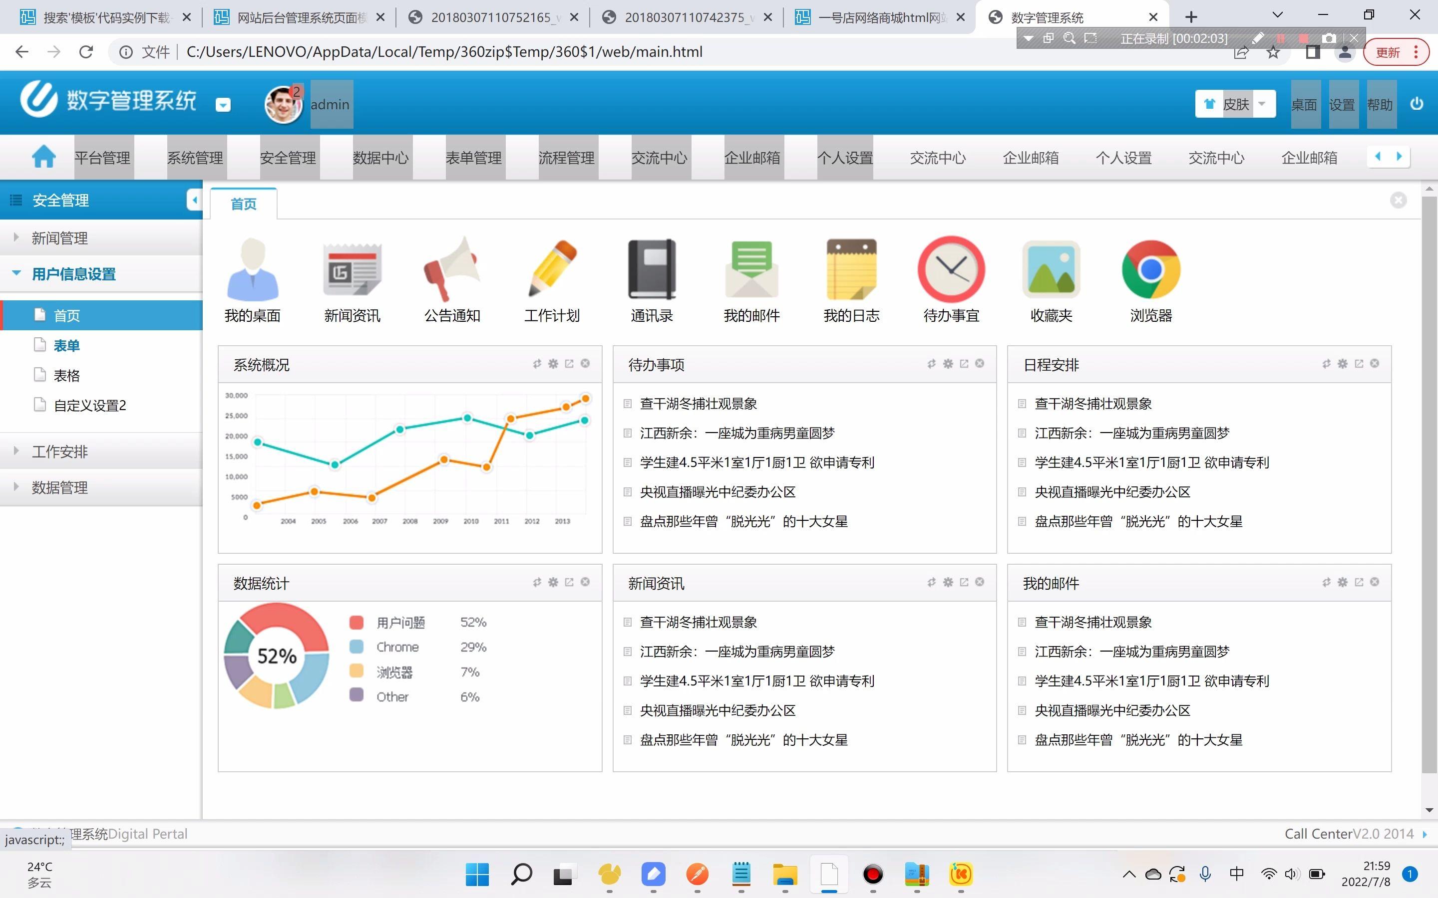The width and height of the screenshot is (1438, 898).
Task: Switch to the 首页 content tab
Action: pos(244,204)
